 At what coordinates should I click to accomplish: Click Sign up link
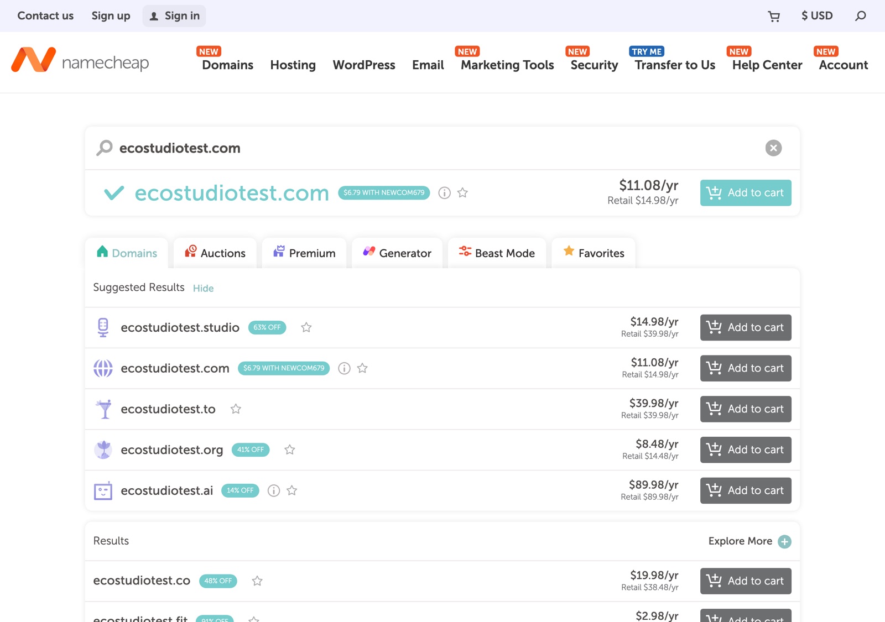coord(111,15)
